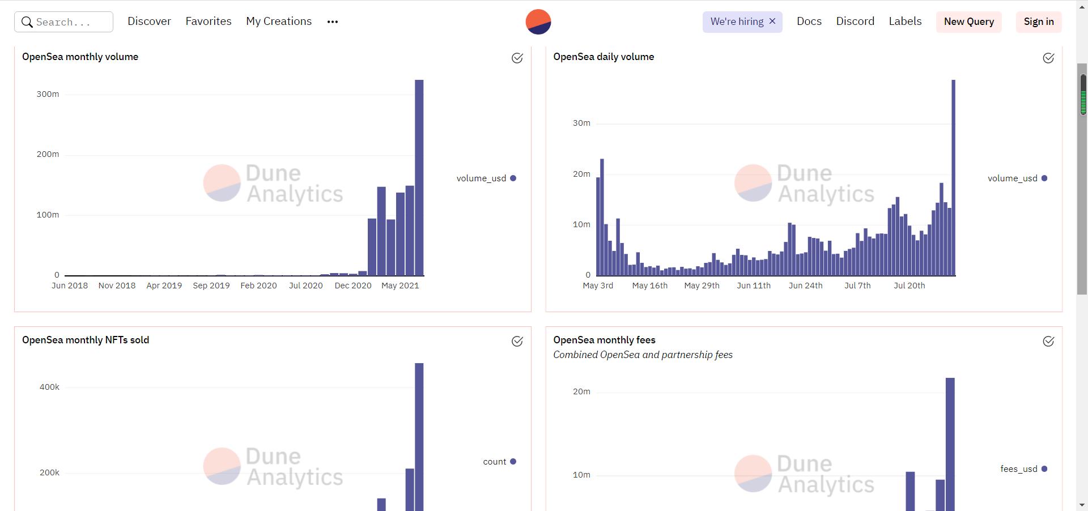Click the tallest bar in daily volume chart

954,177
